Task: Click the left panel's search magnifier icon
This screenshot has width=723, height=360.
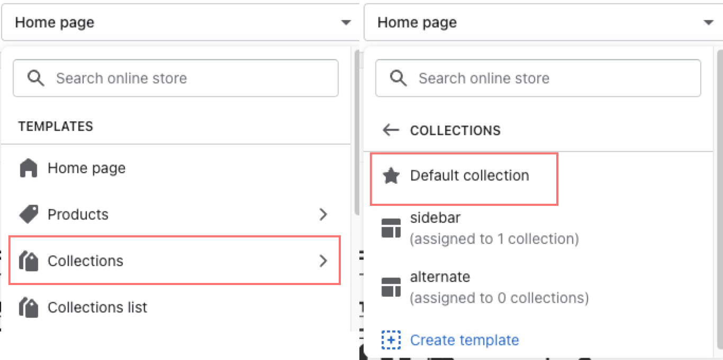Action: pos(35,78)
